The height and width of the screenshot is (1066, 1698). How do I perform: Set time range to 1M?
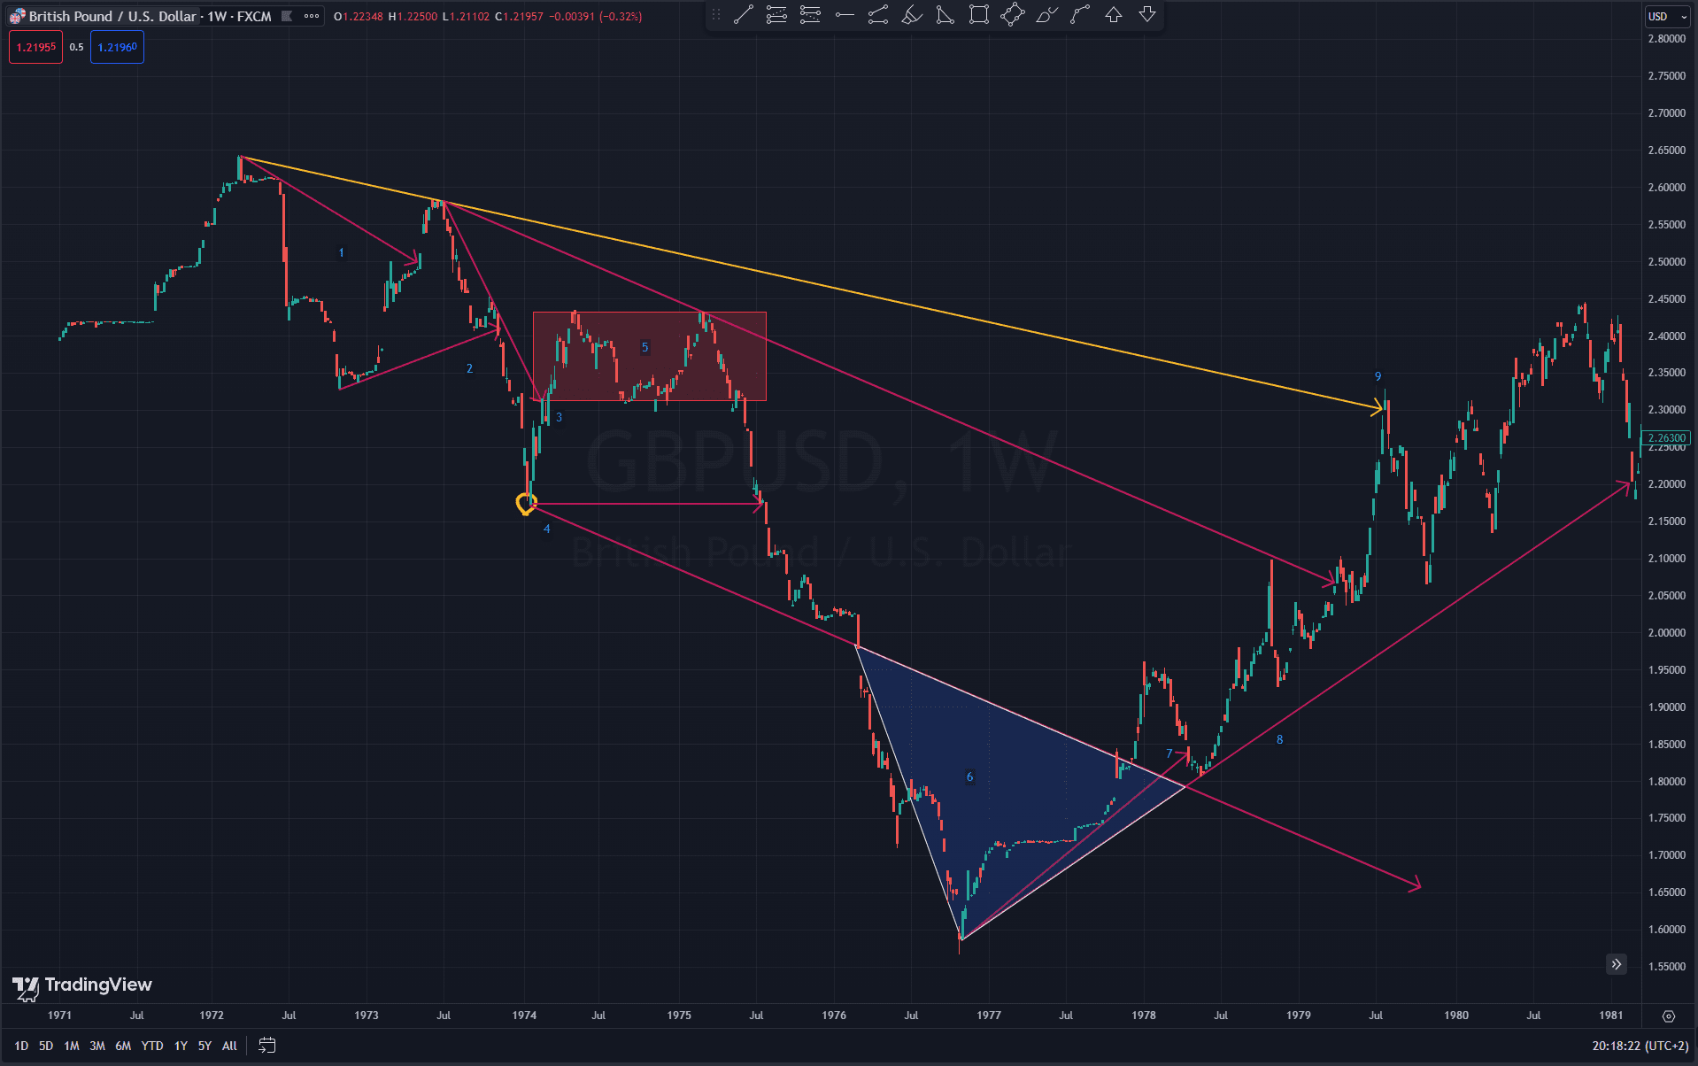[x=72, y=1046]
